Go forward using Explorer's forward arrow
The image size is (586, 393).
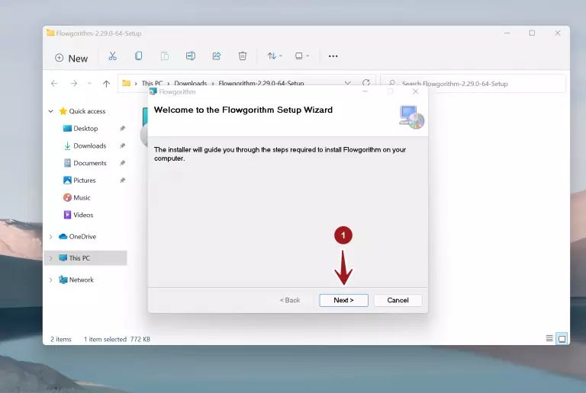(x=73, y=84)
